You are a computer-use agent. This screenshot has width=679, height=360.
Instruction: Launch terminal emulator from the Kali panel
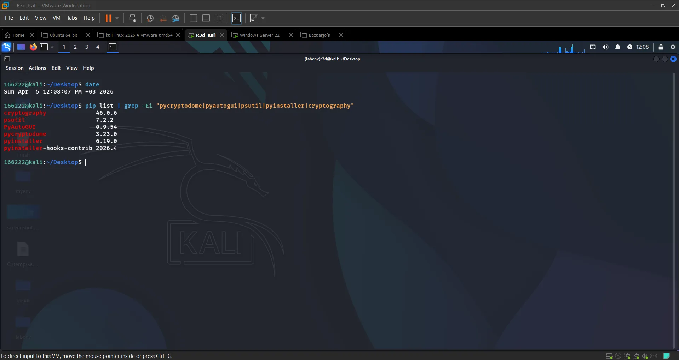click(44, 47)
